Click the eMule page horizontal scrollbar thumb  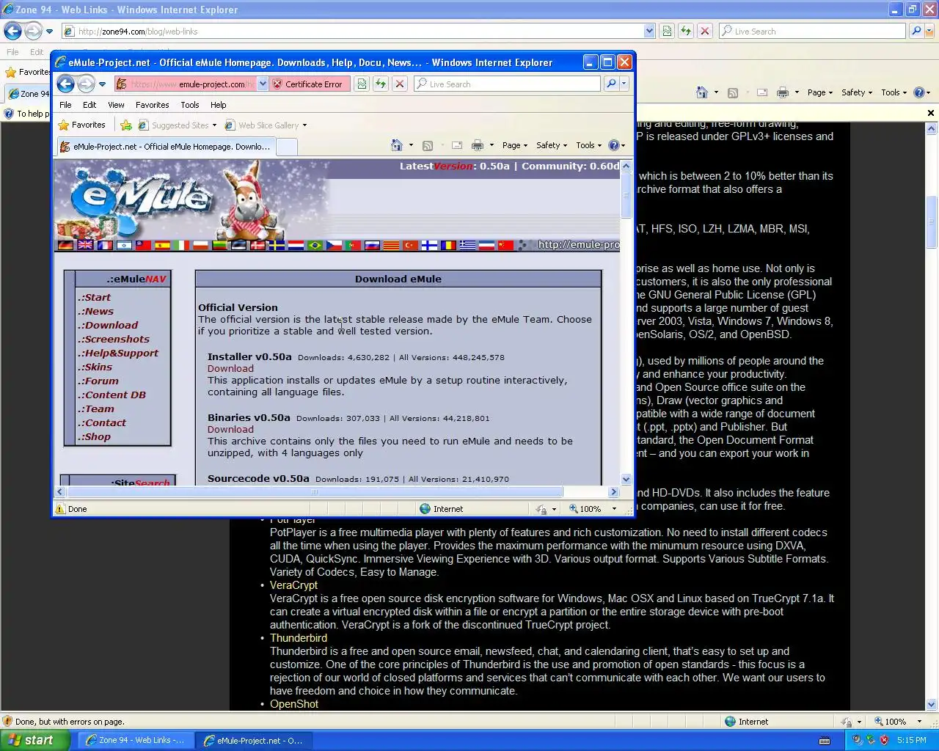(x=315, y=491)
